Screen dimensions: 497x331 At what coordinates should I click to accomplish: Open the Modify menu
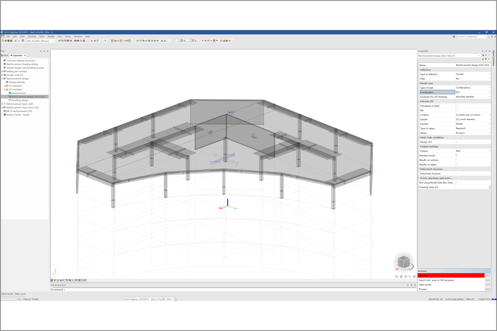point(51,37)
